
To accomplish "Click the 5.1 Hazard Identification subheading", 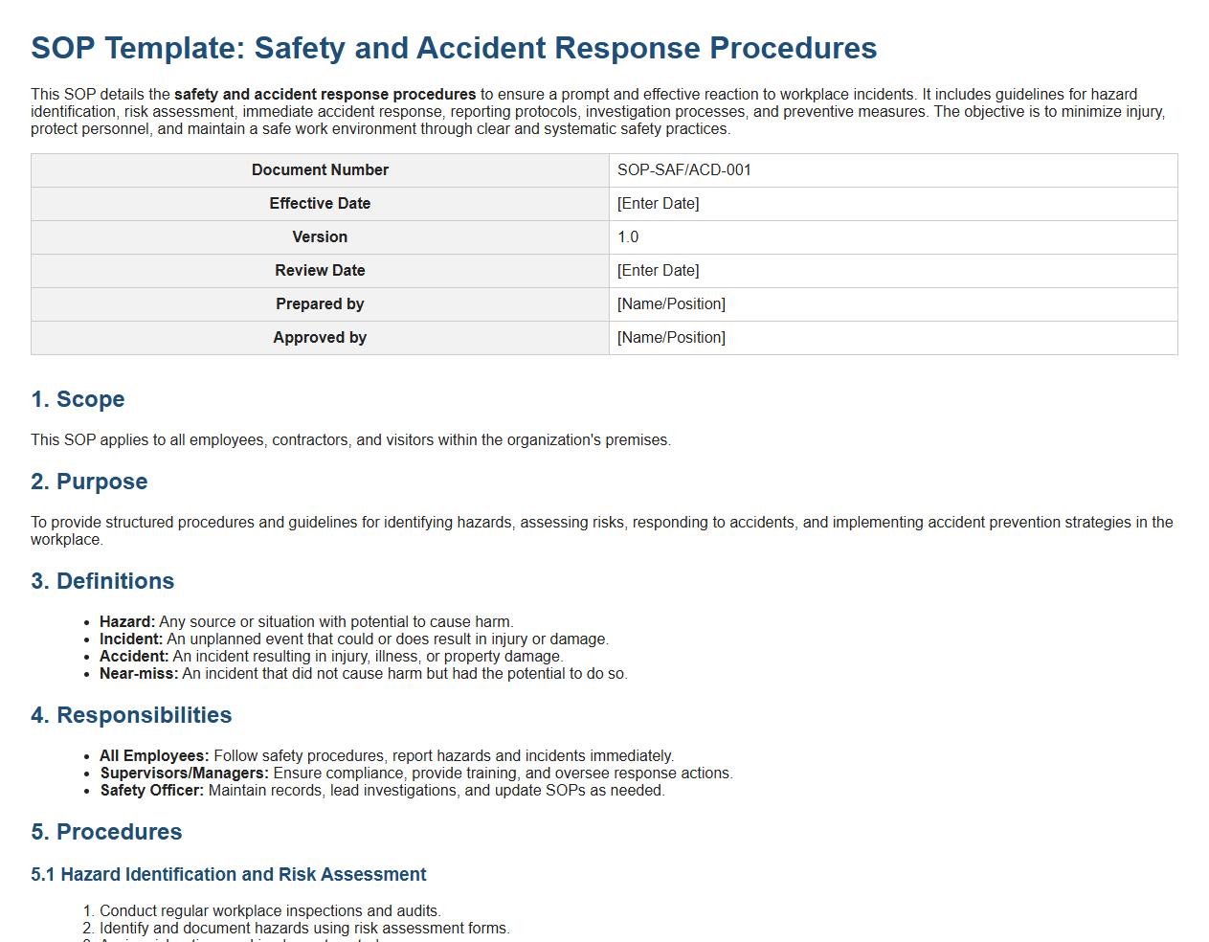I will pyautogui.click(x=228, y=875).
